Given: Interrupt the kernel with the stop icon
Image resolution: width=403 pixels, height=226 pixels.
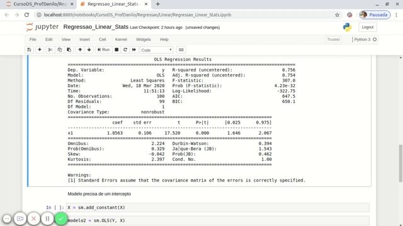Looking at the screenshot, I should (116, 50).
